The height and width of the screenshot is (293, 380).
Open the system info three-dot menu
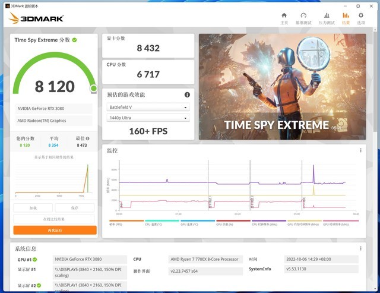(x=360, y=248)
